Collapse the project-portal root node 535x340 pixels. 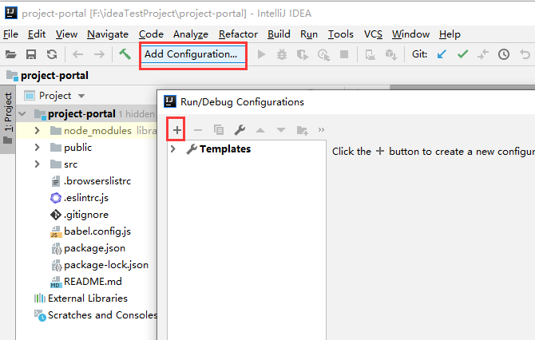click(x=22, y=113)
